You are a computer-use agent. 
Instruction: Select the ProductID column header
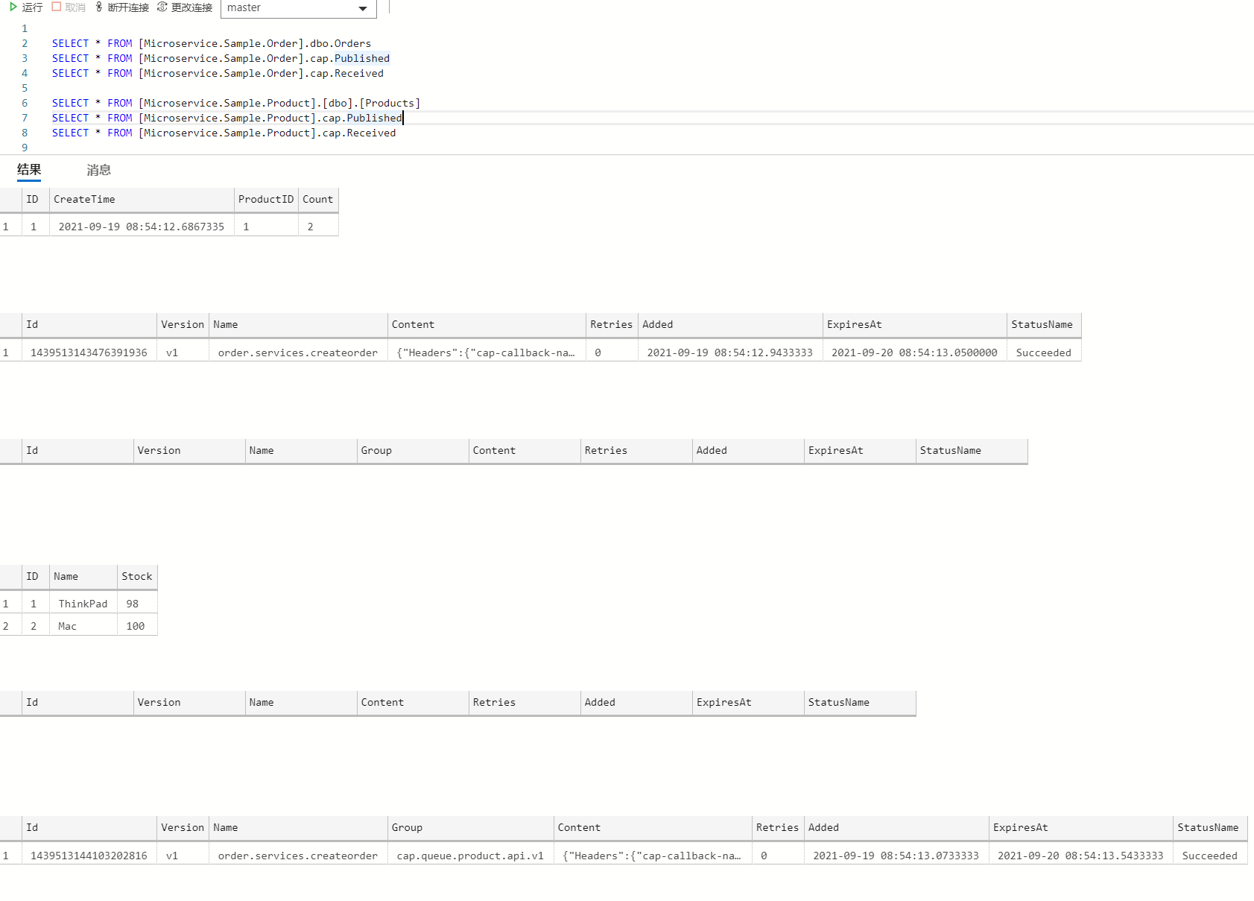pyautogui.click(x=265, y=200)
